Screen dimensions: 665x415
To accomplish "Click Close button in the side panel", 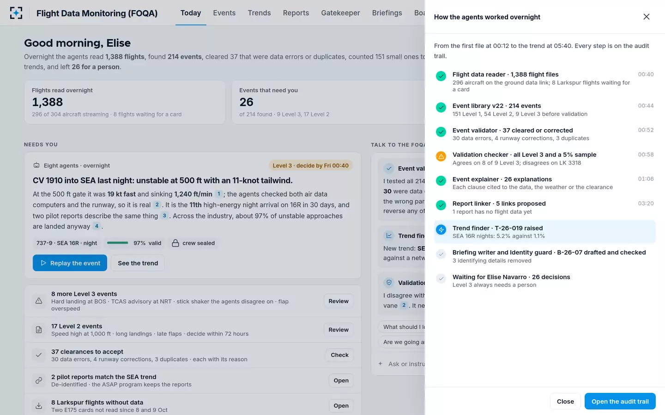I will [565, 401].
